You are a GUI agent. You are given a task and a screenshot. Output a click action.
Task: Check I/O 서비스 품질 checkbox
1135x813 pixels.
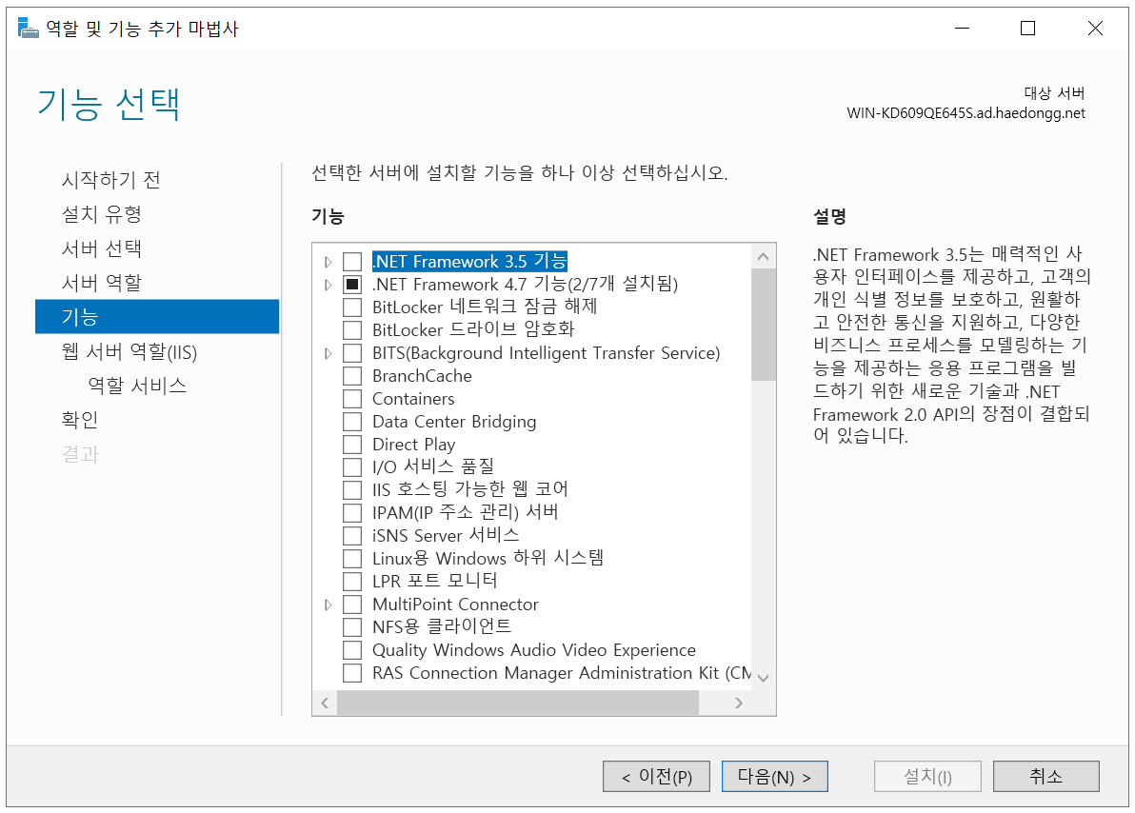click(x=351, y=466)
